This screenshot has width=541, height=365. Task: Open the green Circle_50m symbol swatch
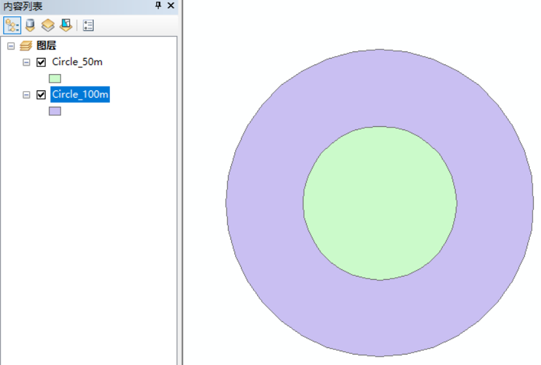click(x=55, y=79)
